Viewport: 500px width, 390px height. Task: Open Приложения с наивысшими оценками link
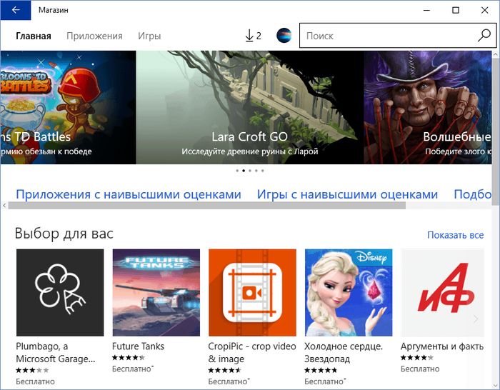[x=129, y=194]
